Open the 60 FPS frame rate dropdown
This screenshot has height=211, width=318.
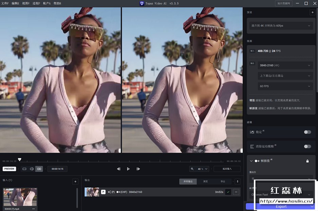285,86
